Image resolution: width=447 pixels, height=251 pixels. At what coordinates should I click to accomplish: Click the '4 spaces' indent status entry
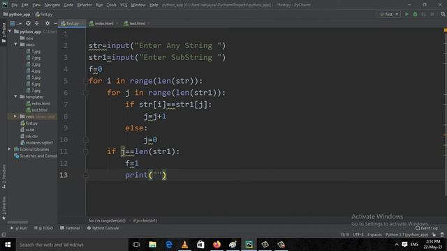tap(374, 234)
